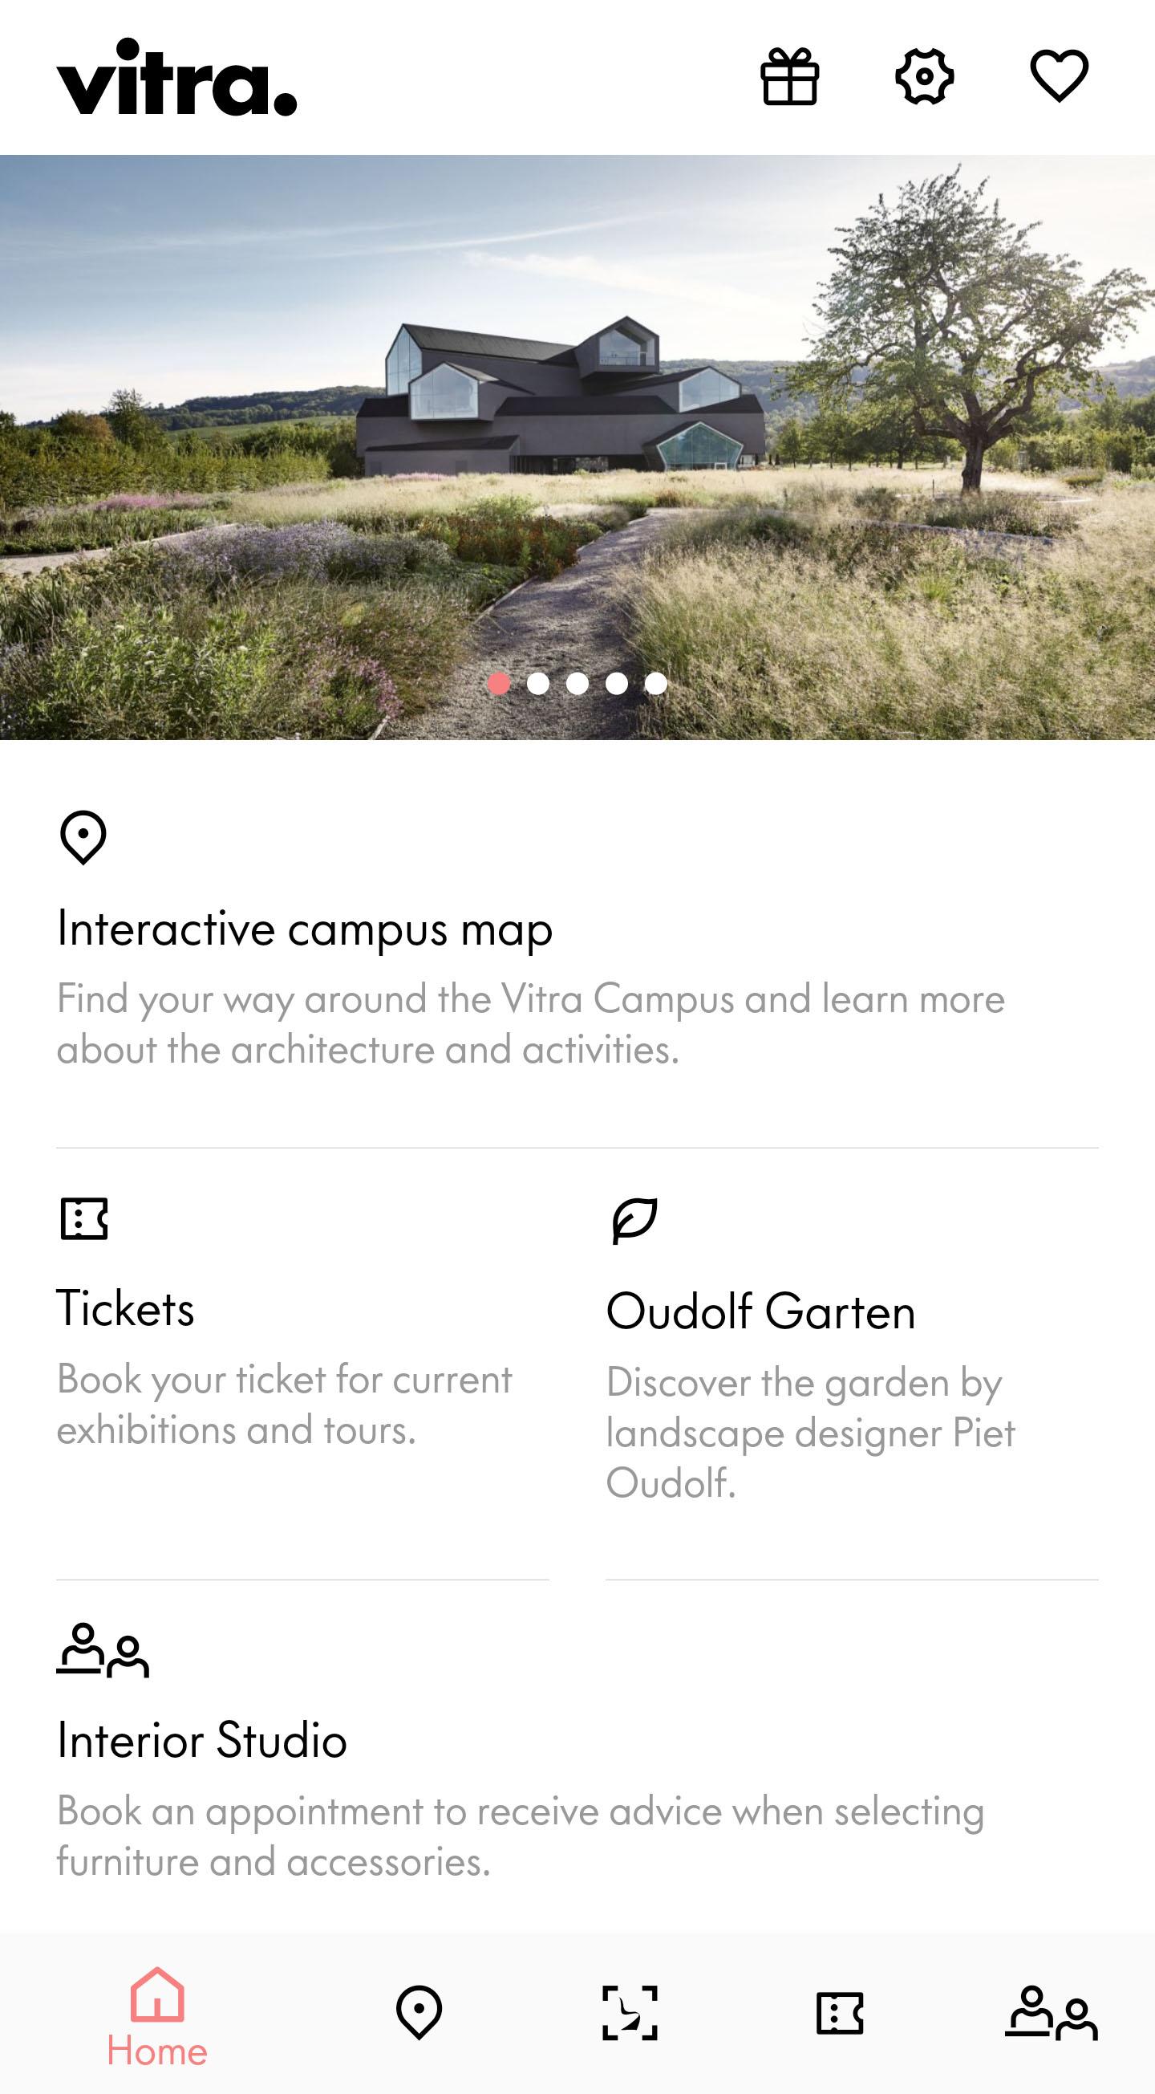This screenshot has height=2094, width=1155.
Task: Switch to the map tab in the bottom navigation
Action: pyautogui.click(x=419, y=2013)
